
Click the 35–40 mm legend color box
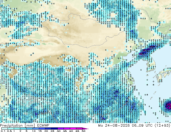click(x=67, y=128)
